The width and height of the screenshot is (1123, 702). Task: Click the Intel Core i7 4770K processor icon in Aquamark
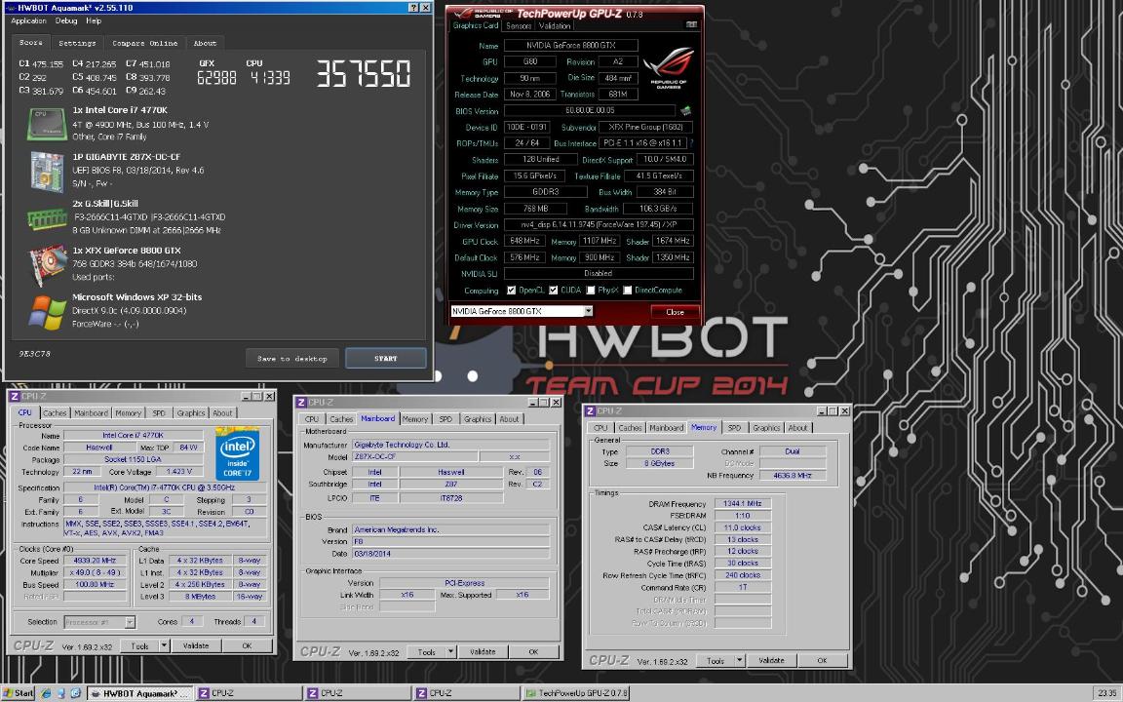click(x=47, y=123)
